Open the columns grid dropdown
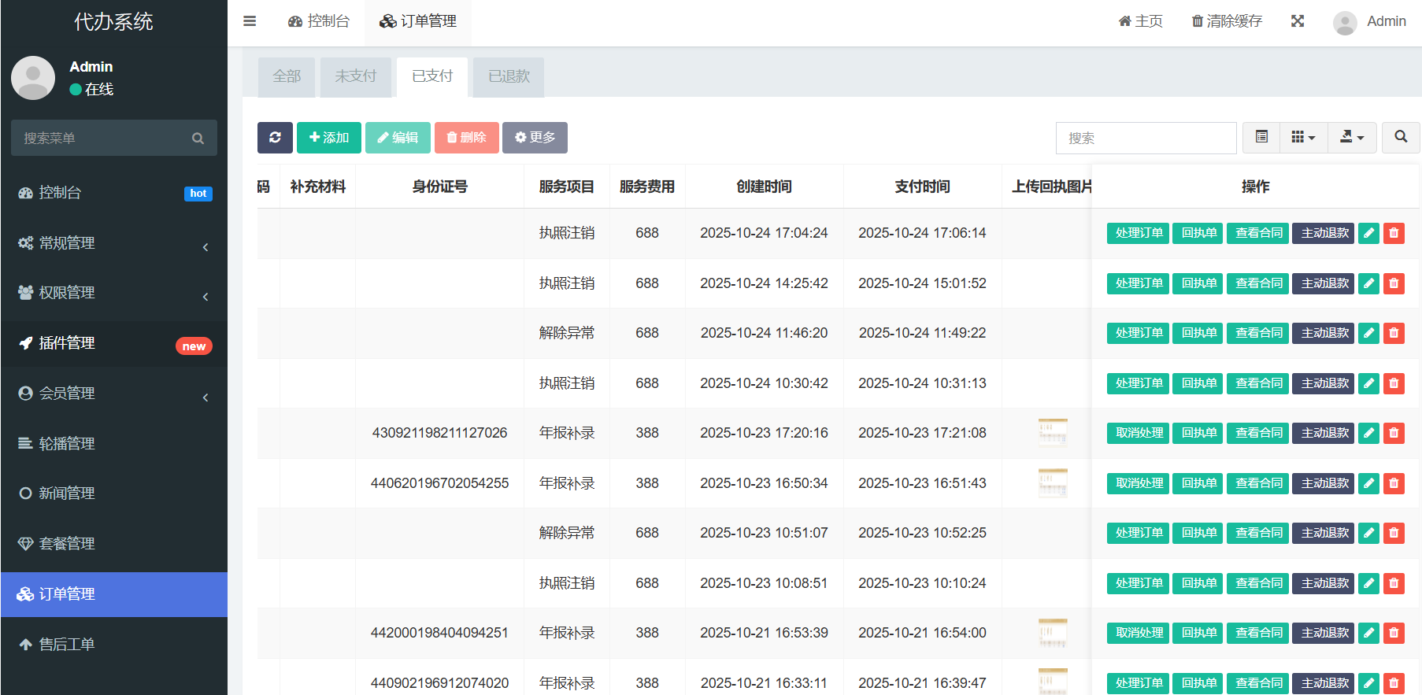 [1303, 137]
